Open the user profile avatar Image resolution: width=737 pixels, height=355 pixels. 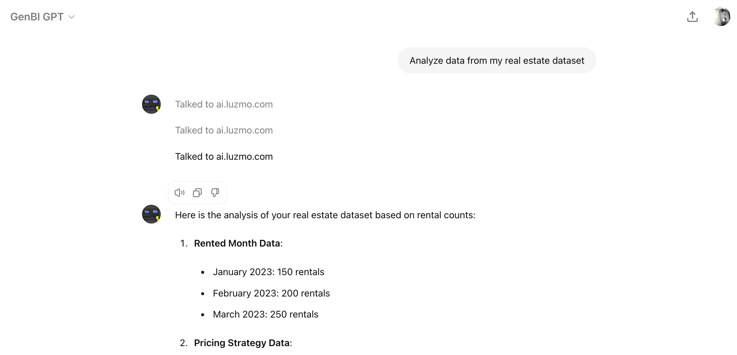tap(721, 17)
